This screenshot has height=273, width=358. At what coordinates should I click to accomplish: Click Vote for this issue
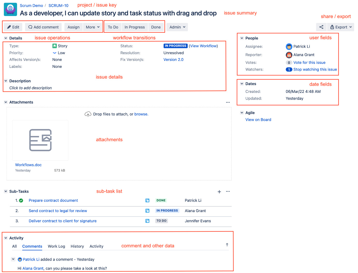click(x=309, y=62)
